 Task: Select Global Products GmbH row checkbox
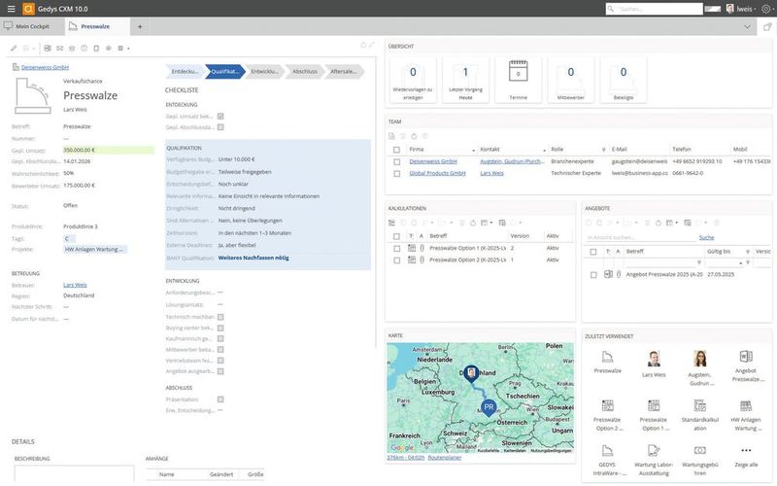coord(396,174)
